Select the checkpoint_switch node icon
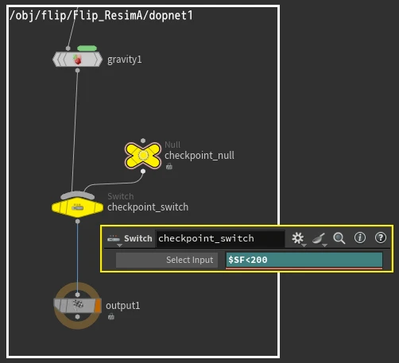This screenshot has height=363, width=399. 77,207
